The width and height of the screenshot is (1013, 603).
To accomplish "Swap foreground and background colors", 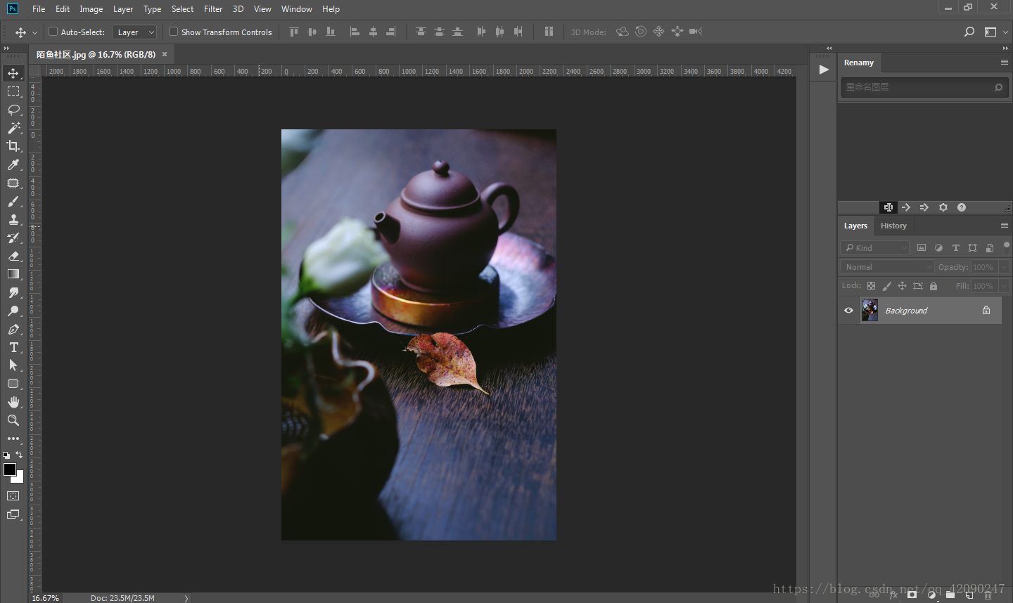I will coord(19,455).
